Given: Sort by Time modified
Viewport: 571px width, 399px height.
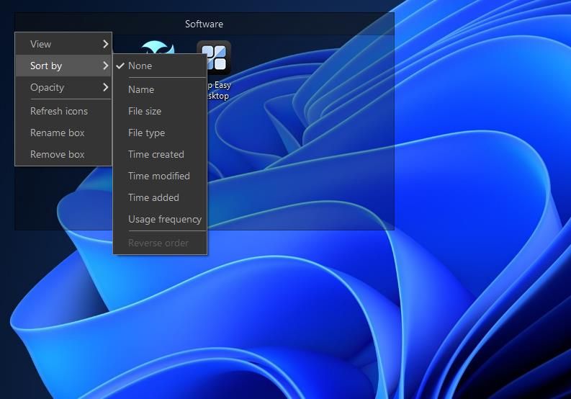Looking at the screenshot, I should click(x=161, y=176).
